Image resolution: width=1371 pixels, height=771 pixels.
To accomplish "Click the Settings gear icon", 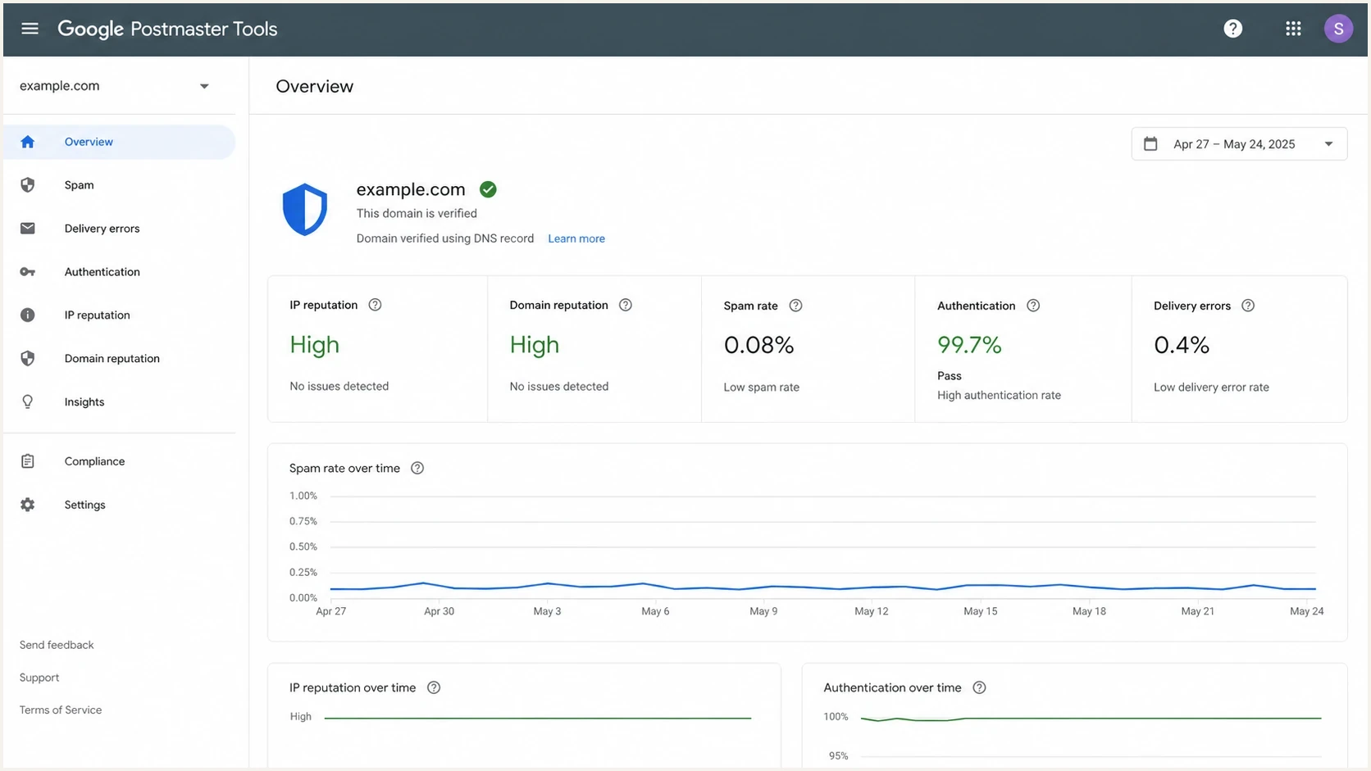I will [x=28, y=505].
